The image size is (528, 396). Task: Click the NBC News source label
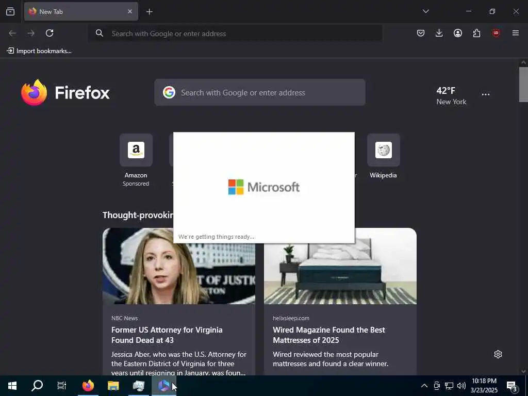coord(125,318)
